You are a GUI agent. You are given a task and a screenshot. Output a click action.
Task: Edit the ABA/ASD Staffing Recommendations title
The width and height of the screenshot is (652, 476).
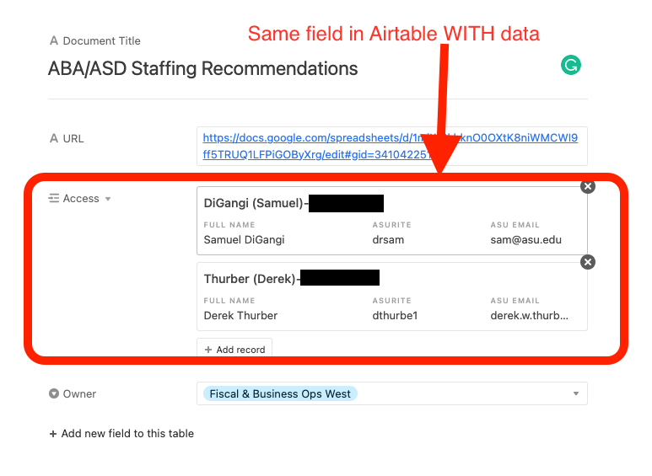point(203,68)
